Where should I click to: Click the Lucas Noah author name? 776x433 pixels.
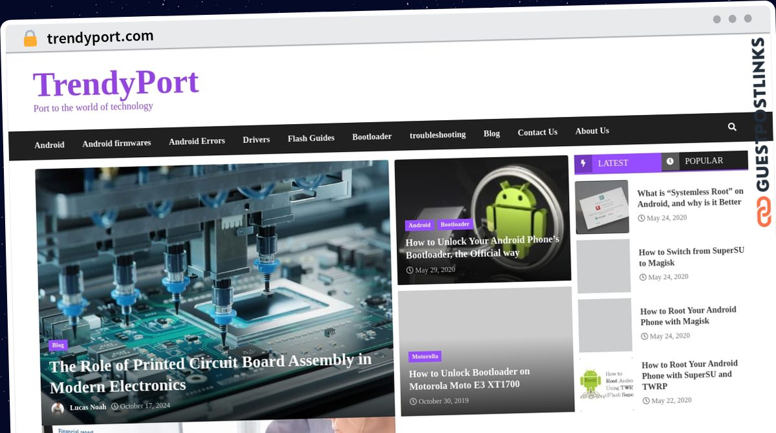click(x=88, y=407)
